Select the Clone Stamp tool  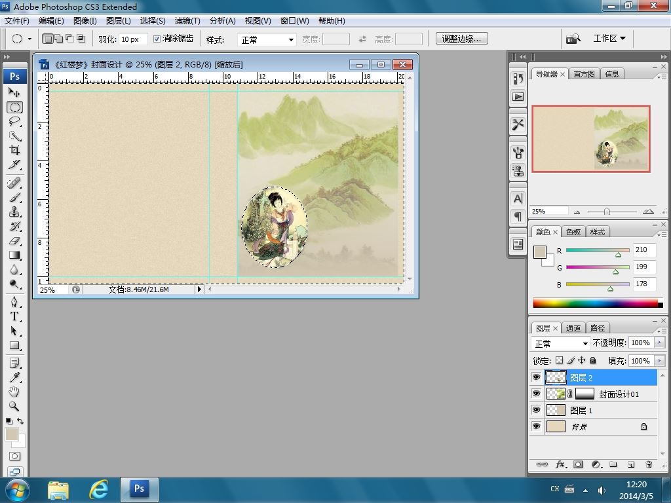click(x=14, y=212)
